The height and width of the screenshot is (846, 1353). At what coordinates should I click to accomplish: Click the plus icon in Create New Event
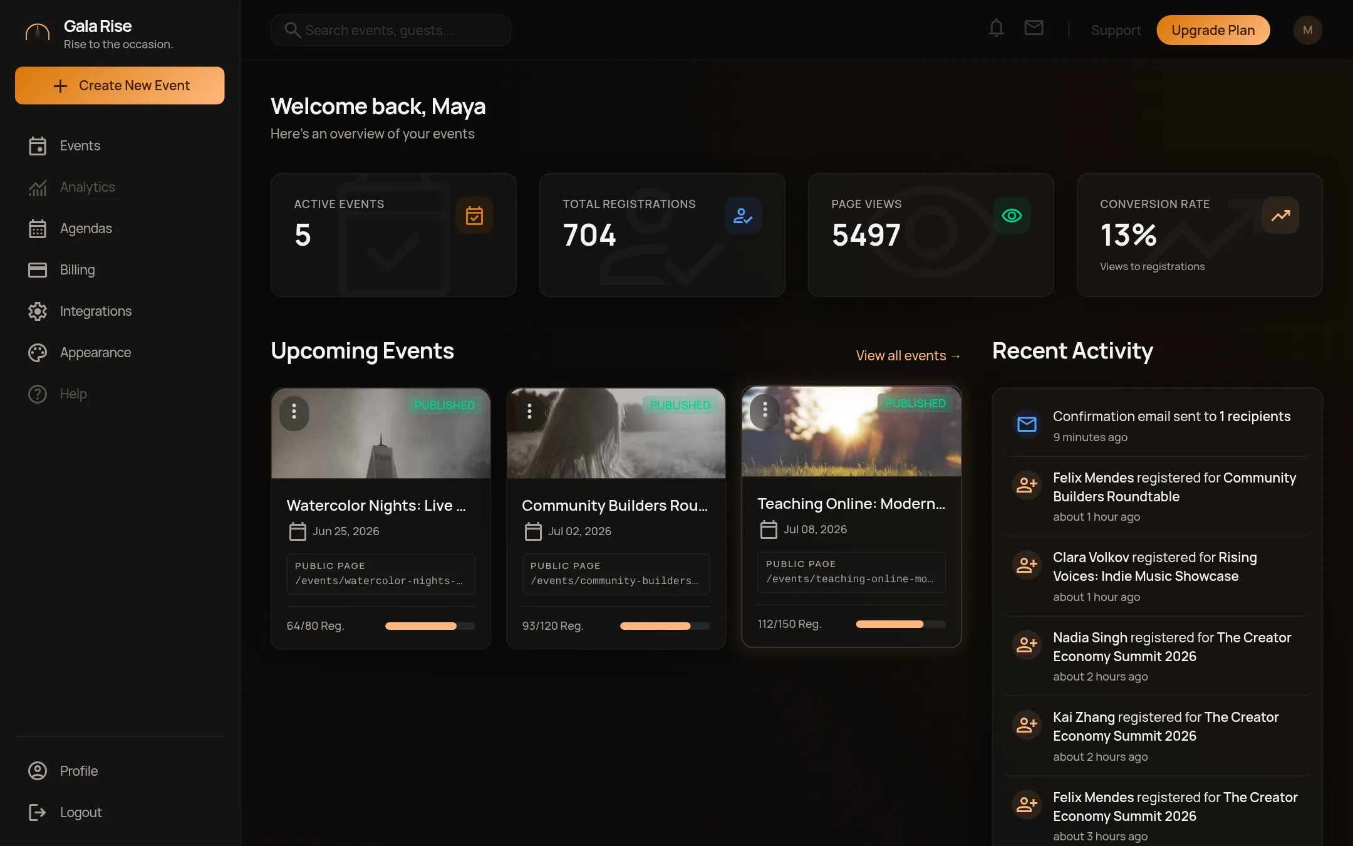(60, 86)
